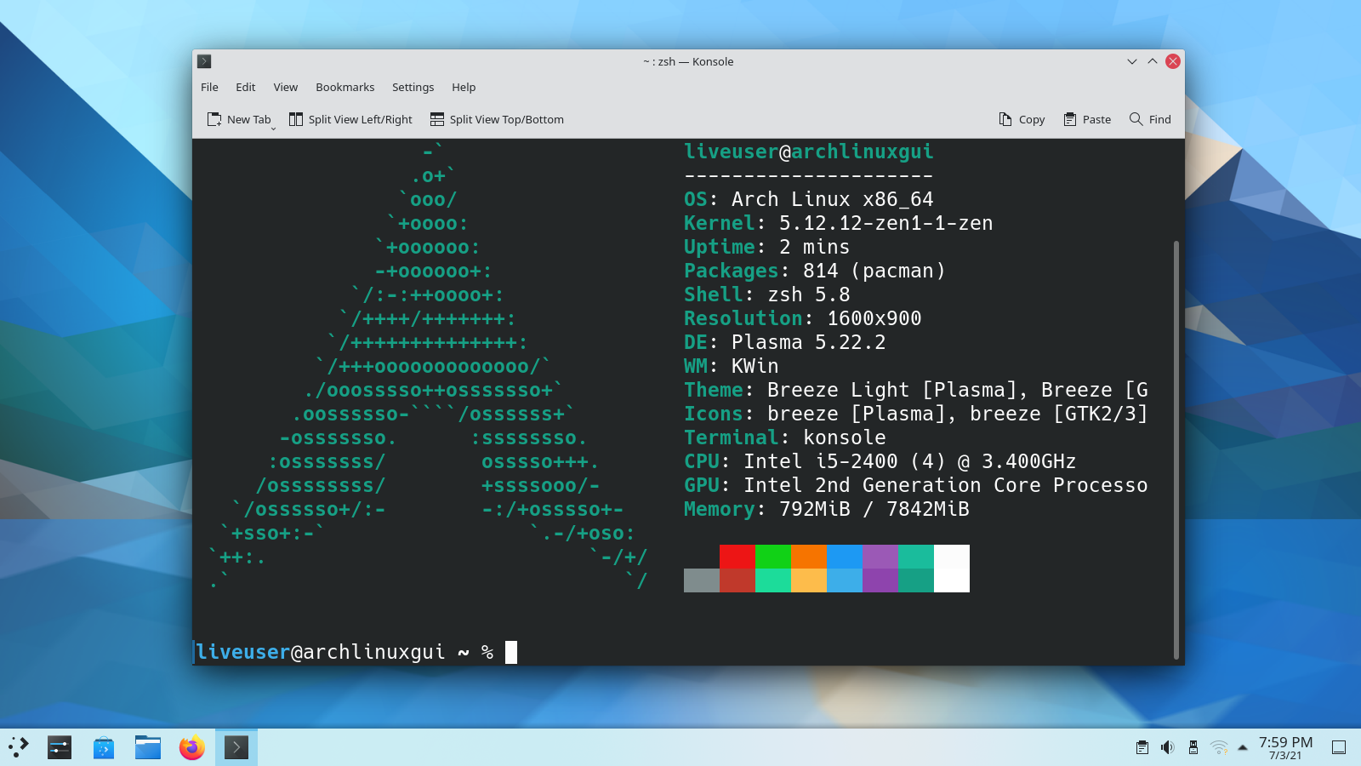
Task: Expand hidden system tray icons arrow
Action: tap(1243, 747)
